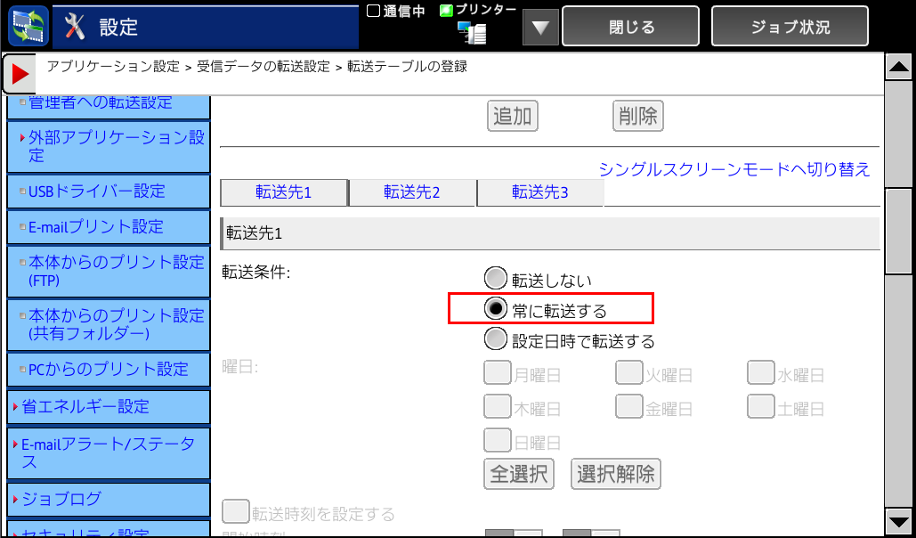Switch to the 転送先2 tab
Viewport: 916px width, 538px height.
click(x=412, y=192)
